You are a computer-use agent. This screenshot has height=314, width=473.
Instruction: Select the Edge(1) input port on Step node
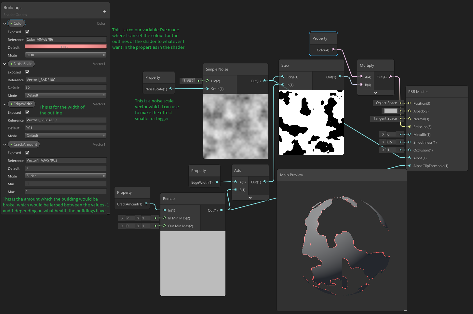click(x=283, y=77)
